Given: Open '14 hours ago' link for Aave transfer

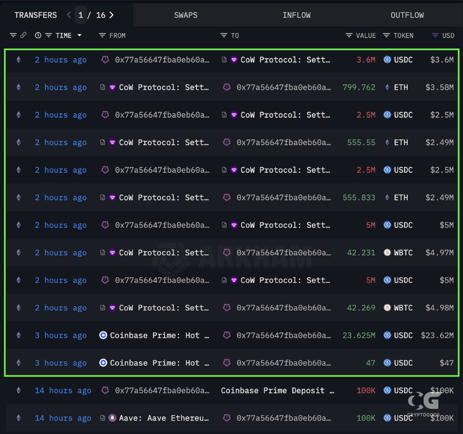Looking at the screenshot, I should (x=63, y=418).
